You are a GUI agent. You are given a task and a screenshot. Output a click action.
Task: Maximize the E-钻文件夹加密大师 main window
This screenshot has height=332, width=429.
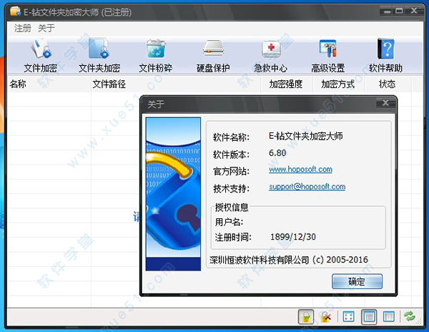coord(399,11)
